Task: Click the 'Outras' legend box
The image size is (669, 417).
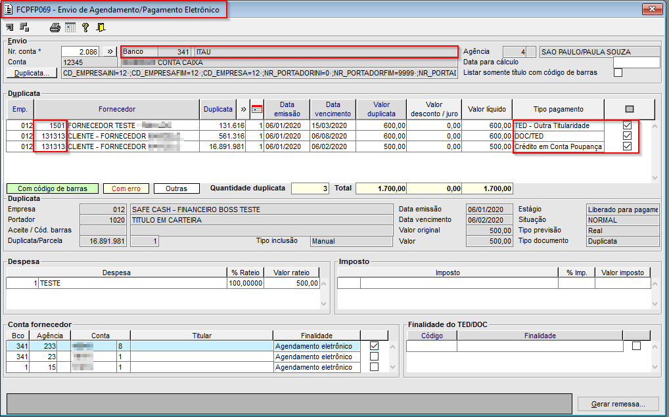Action: click(x=176, y=188)
